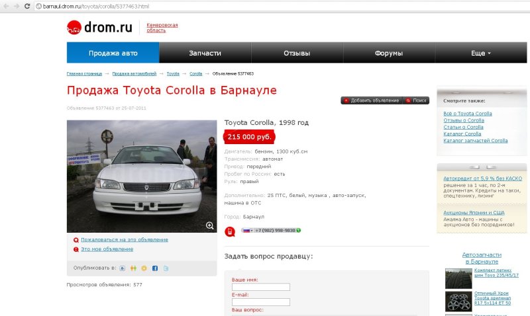Open the Запчасти tab
The height and width of the screenshot is (316, 530).
205,53
